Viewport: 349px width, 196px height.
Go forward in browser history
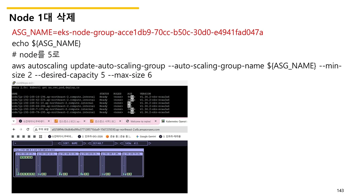point(21,129)
